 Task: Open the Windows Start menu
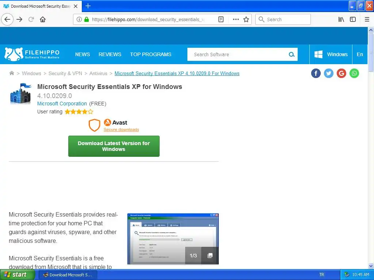click(18, 275)
